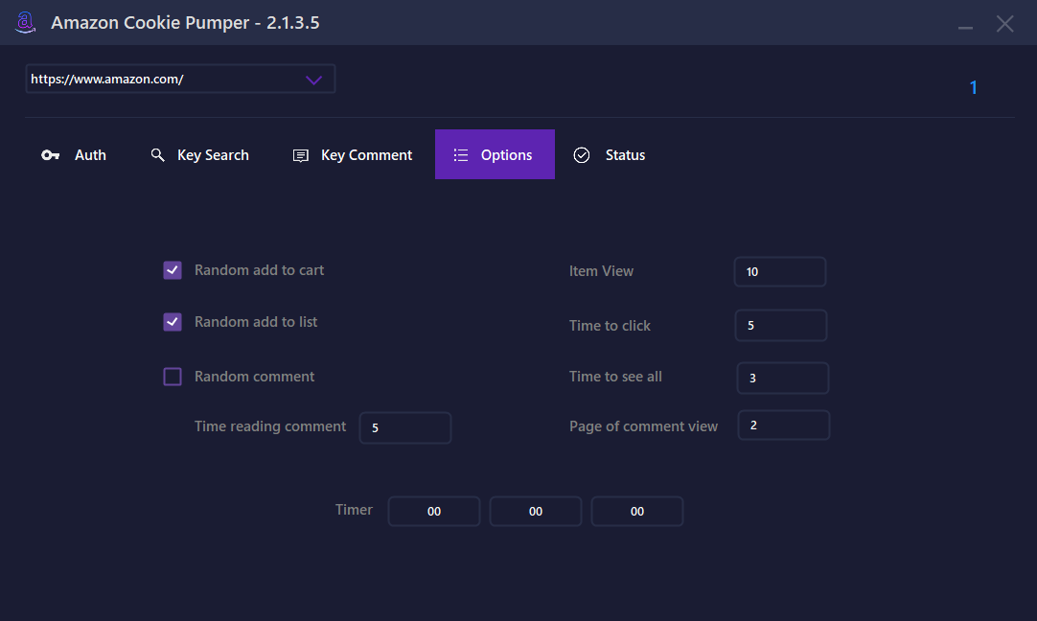
Task: Click the blue counter number 1
Action: (974, 87)
